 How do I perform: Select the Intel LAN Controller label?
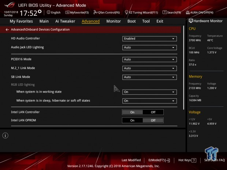[x=25, y=112]
